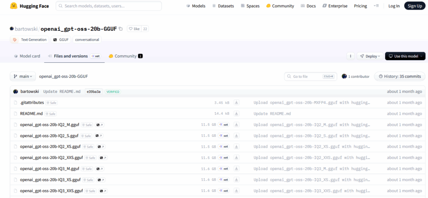
Task: View History: 35 commits
Action: point(400,77)
